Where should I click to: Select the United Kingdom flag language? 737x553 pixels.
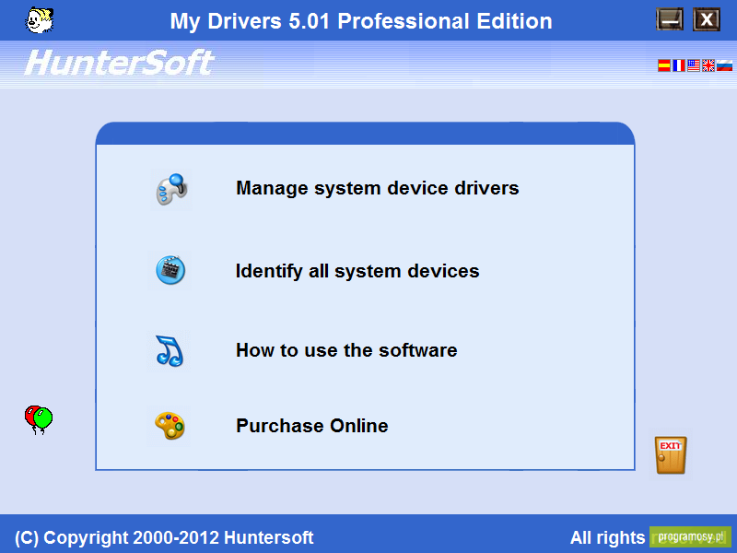click(x=708, y=65)
